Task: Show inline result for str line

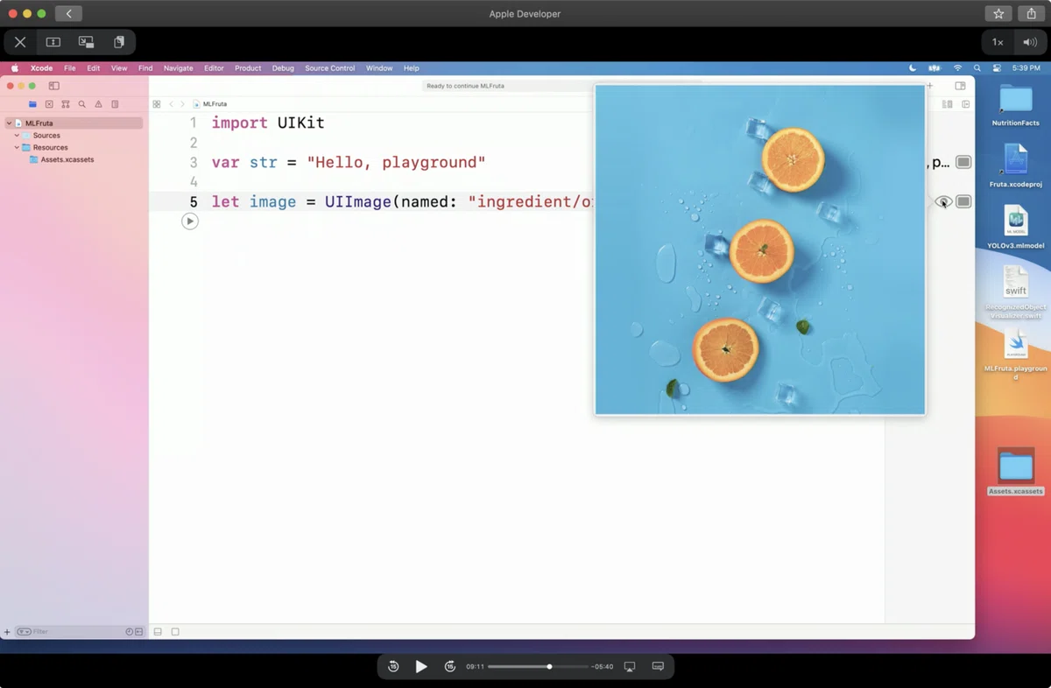Action: click(x=963, y=162)
